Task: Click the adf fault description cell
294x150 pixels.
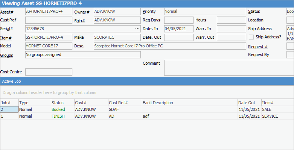Action: tap(190, 116)
